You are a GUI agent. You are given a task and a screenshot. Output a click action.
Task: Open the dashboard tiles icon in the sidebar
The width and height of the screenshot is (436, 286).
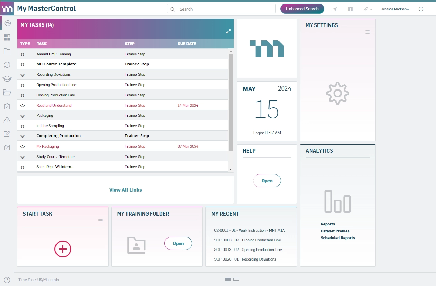point(7,37)
